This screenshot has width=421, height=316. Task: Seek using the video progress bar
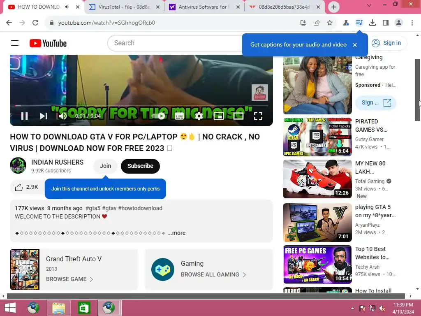(x=141, y=106)
